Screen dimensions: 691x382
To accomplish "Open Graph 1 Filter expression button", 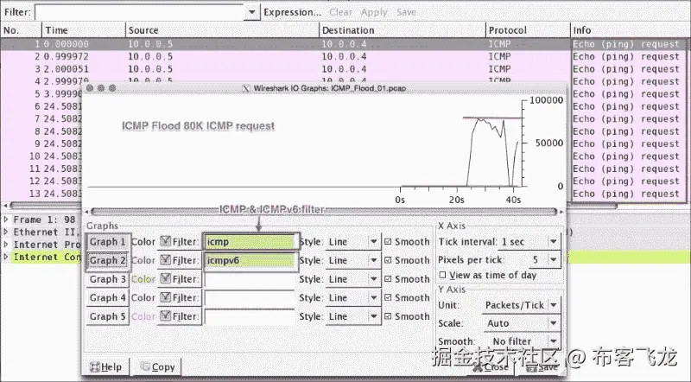I will click(180, 242).
